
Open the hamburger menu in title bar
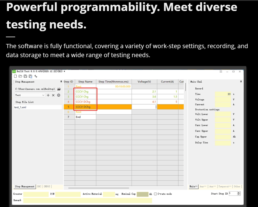(x=221, y=72)
